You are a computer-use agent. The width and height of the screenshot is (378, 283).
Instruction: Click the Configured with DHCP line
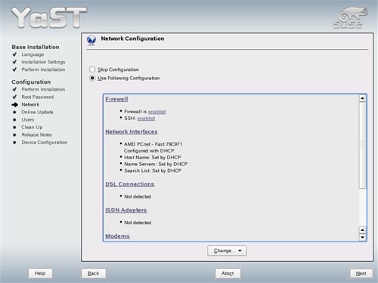coord(149,151)
